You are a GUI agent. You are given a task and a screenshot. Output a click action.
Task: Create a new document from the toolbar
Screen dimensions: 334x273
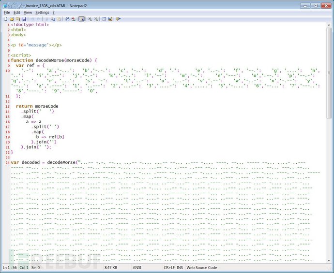5,19
